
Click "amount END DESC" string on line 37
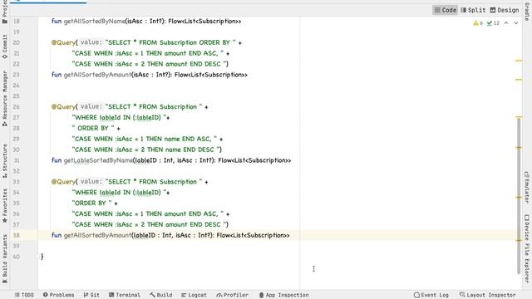149,224
